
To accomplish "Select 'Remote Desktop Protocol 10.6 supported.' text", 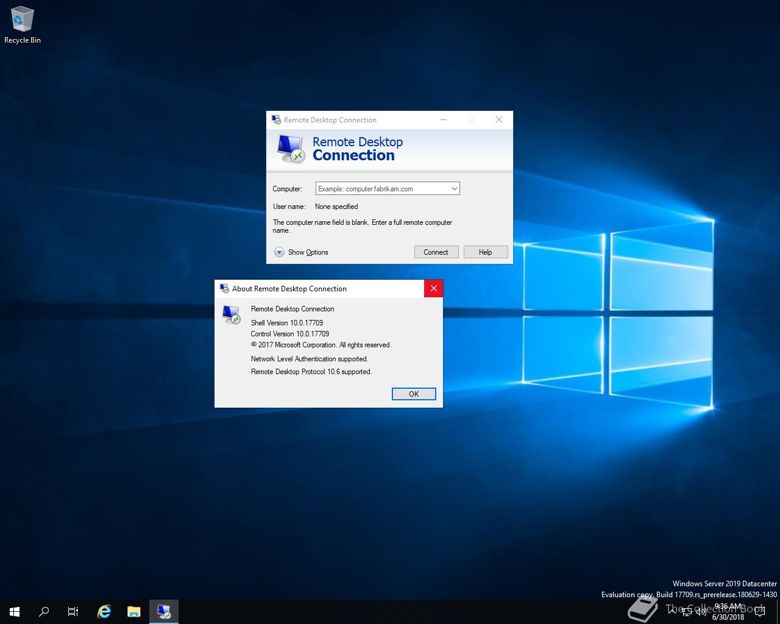I will 311,372.
